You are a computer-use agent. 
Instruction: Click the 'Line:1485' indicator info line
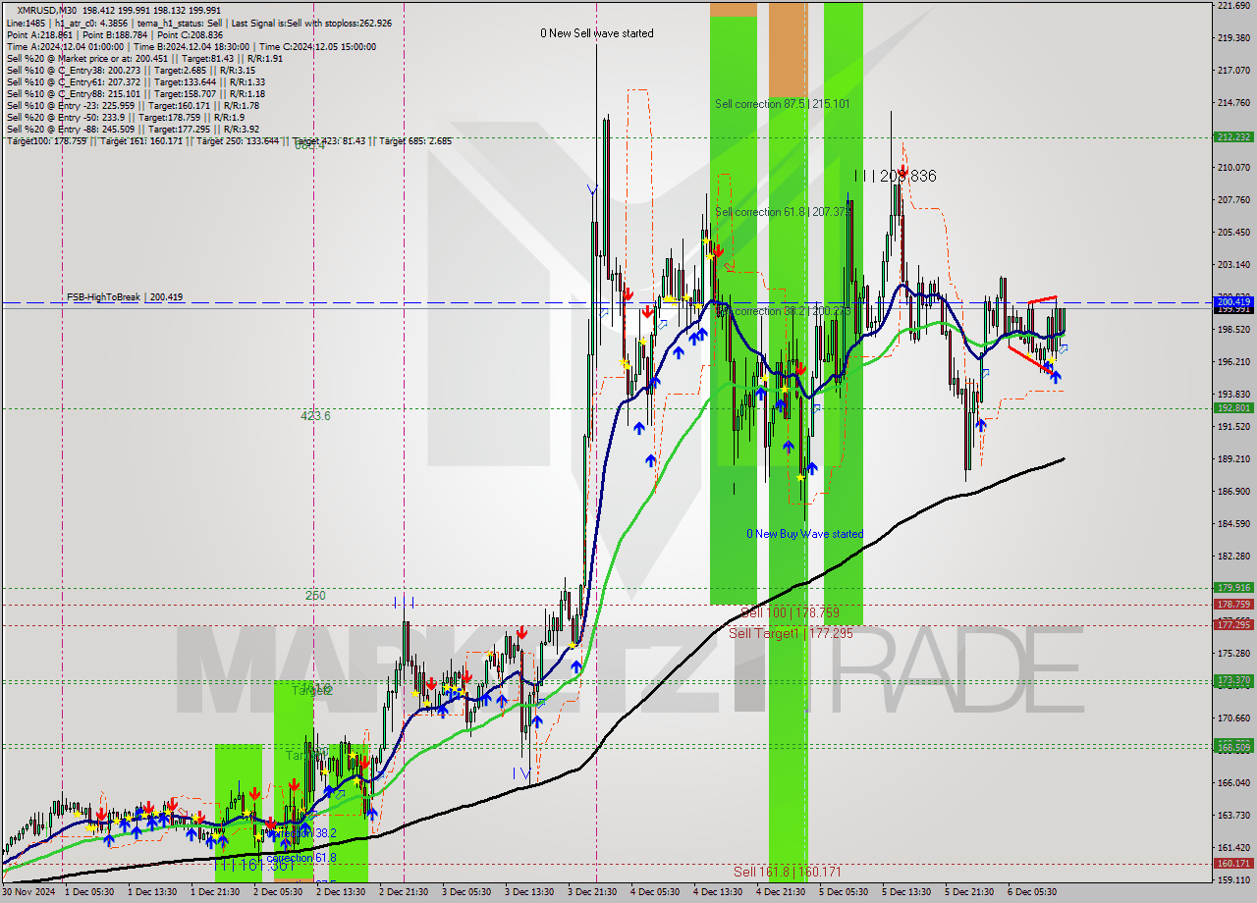[x=198, y=23]
